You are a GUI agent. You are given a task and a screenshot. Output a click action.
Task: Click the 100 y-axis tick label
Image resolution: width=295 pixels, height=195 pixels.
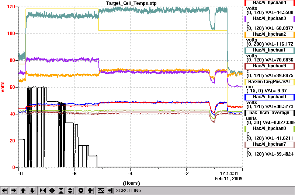click(11, 33)
